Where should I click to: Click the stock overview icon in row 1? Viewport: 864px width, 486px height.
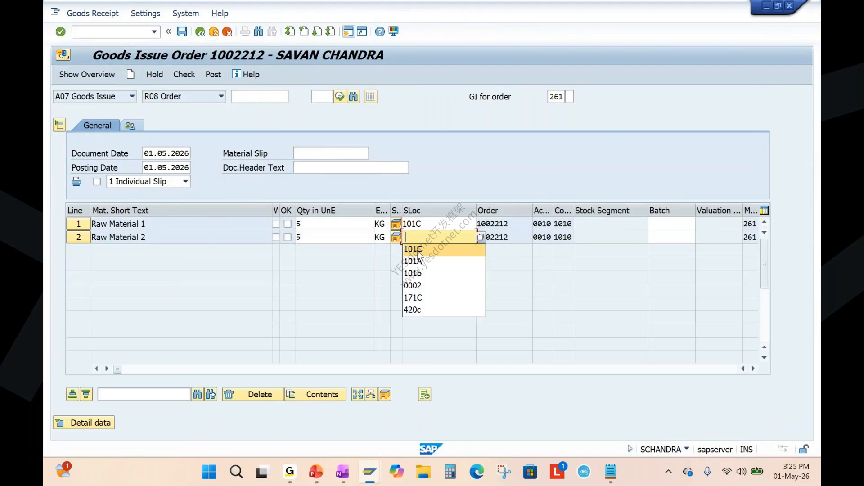tap(396, 224)
